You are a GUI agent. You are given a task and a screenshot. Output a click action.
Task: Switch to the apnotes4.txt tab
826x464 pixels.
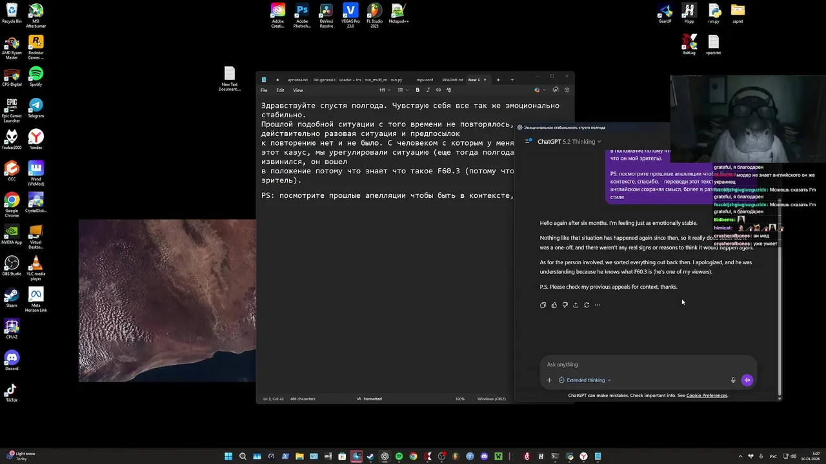coord(297,80)
